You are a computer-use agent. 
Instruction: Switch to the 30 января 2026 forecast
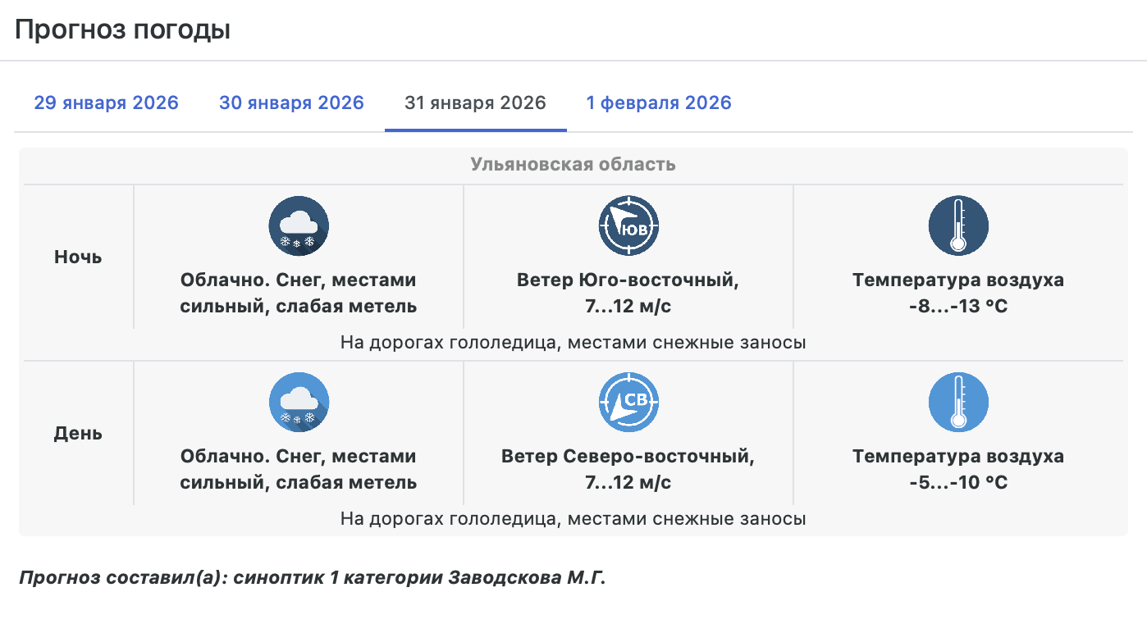click(x=291, y=103)
